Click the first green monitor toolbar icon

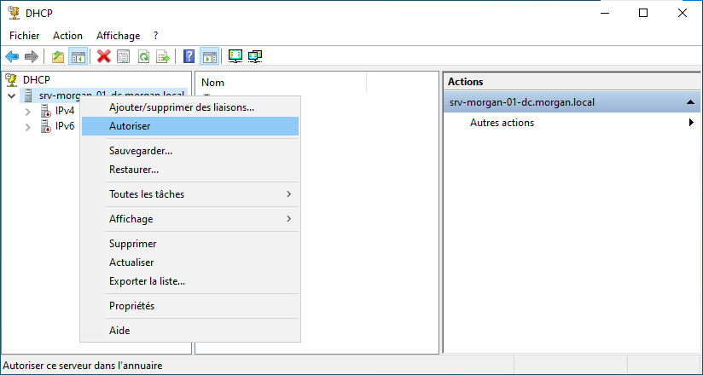click(235, 57)
